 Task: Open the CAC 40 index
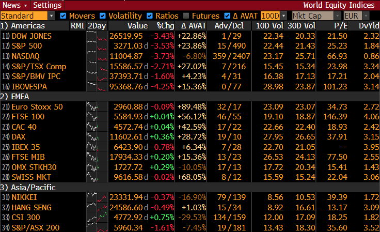(24, 127)
